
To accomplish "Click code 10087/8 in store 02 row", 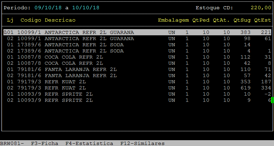I will [29, 63].
